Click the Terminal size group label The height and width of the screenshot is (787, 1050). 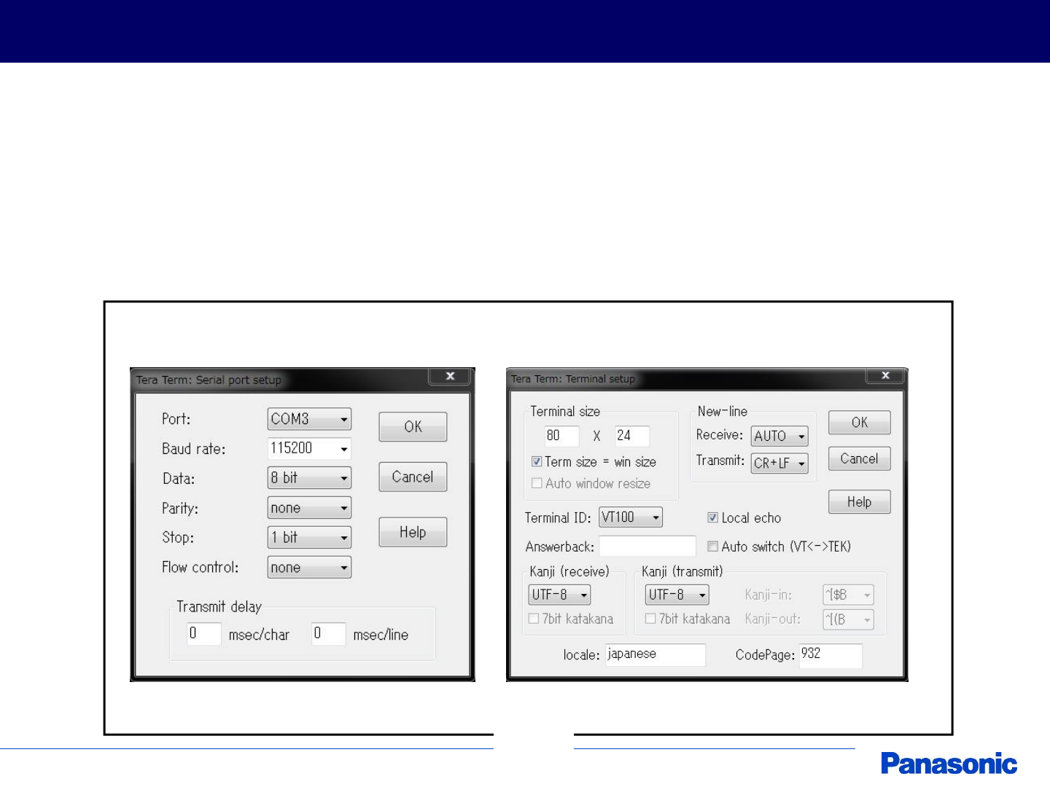(x=565, y=411)
